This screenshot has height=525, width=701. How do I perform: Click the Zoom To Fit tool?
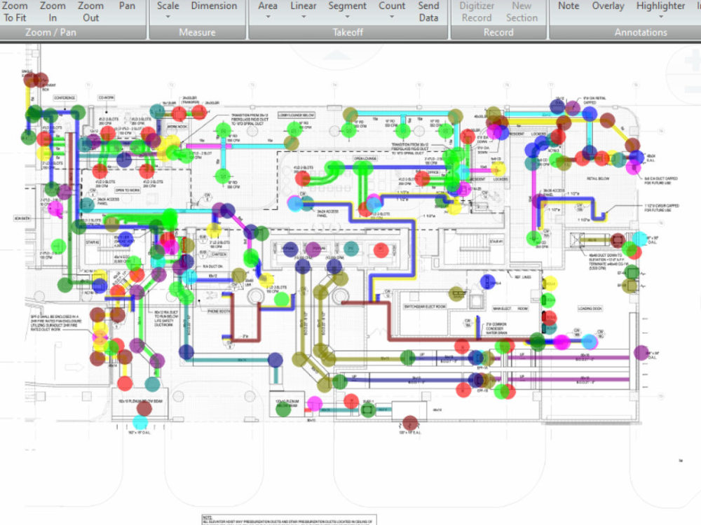click(x=14, y=11)
